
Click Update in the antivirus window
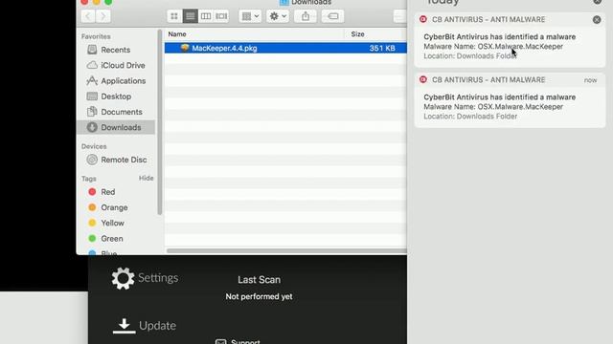[x=145, y=326]
